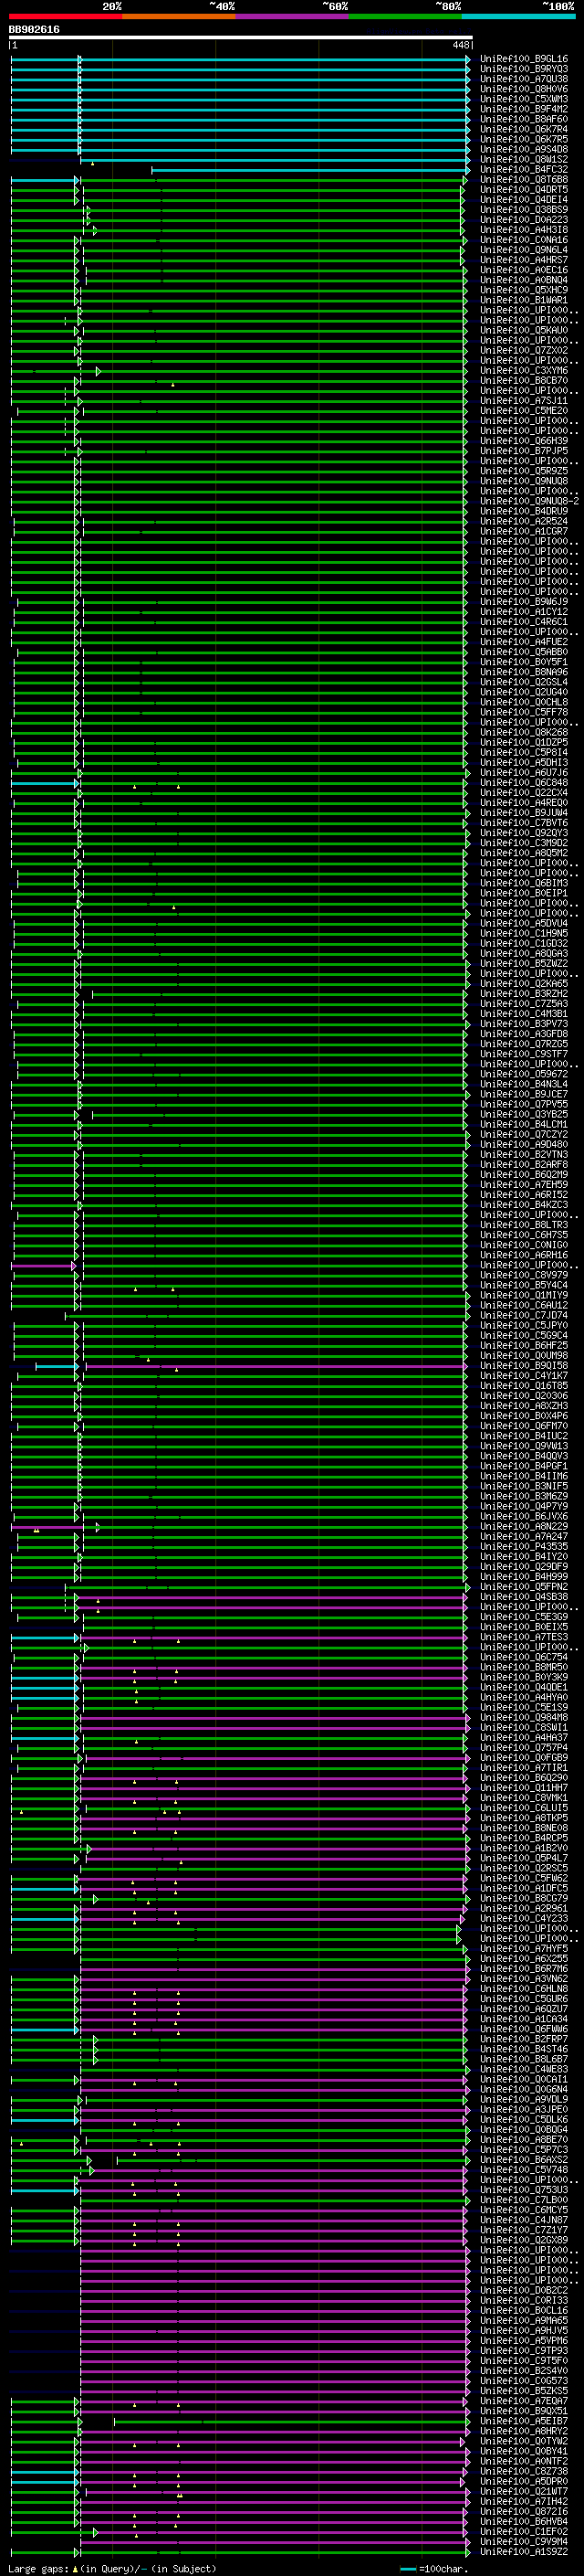Select the label UniRef100_Q1MIY9

(x=524, y=1295)
